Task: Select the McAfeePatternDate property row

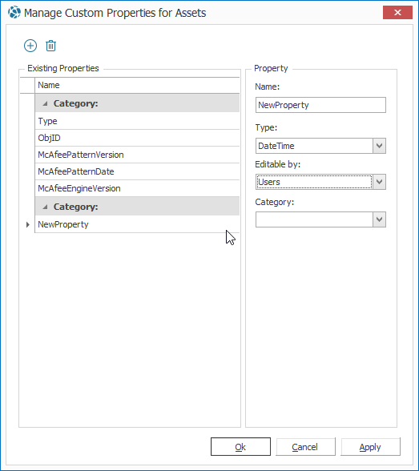Action: (x=137, y=171)
